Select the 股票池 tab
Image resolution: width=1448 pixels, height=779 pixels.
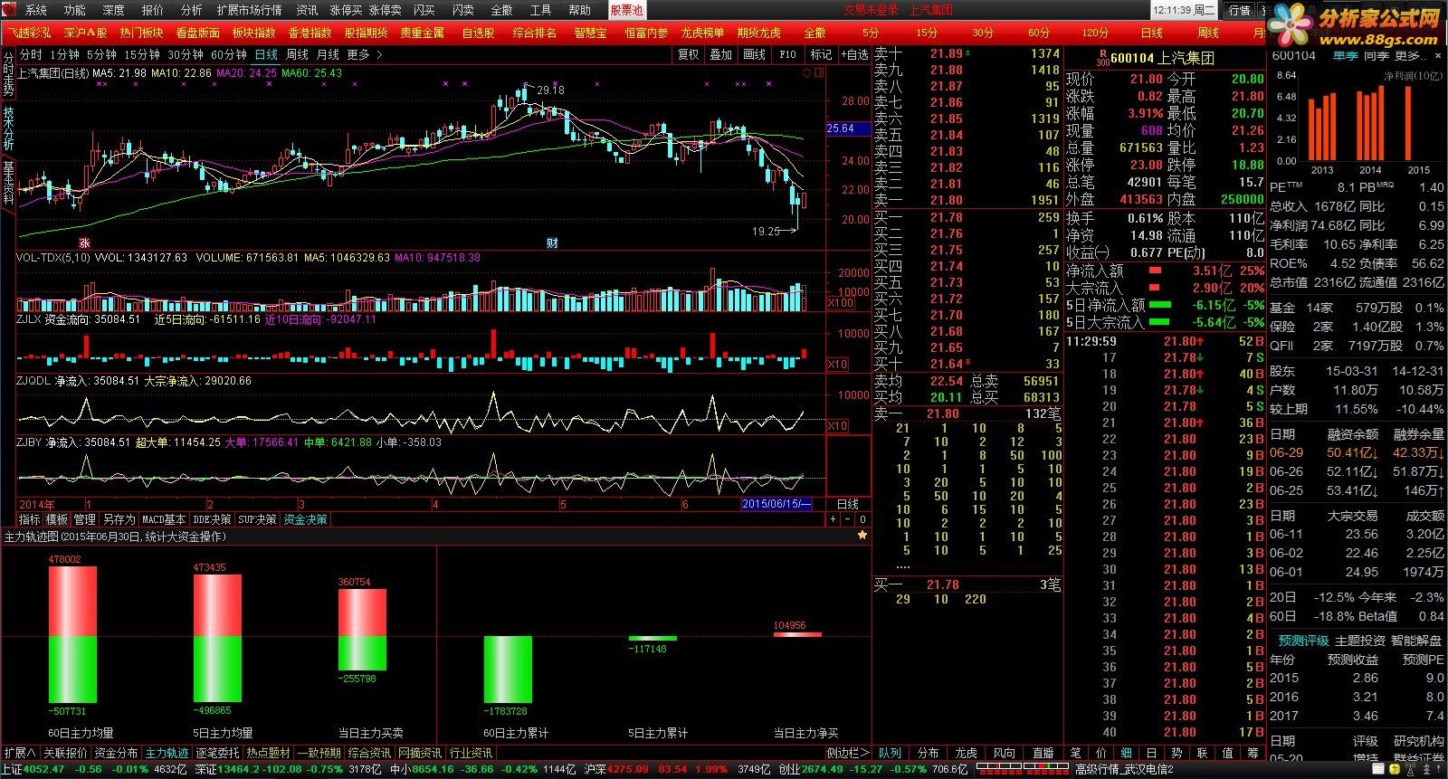click(x=625, y=10)
